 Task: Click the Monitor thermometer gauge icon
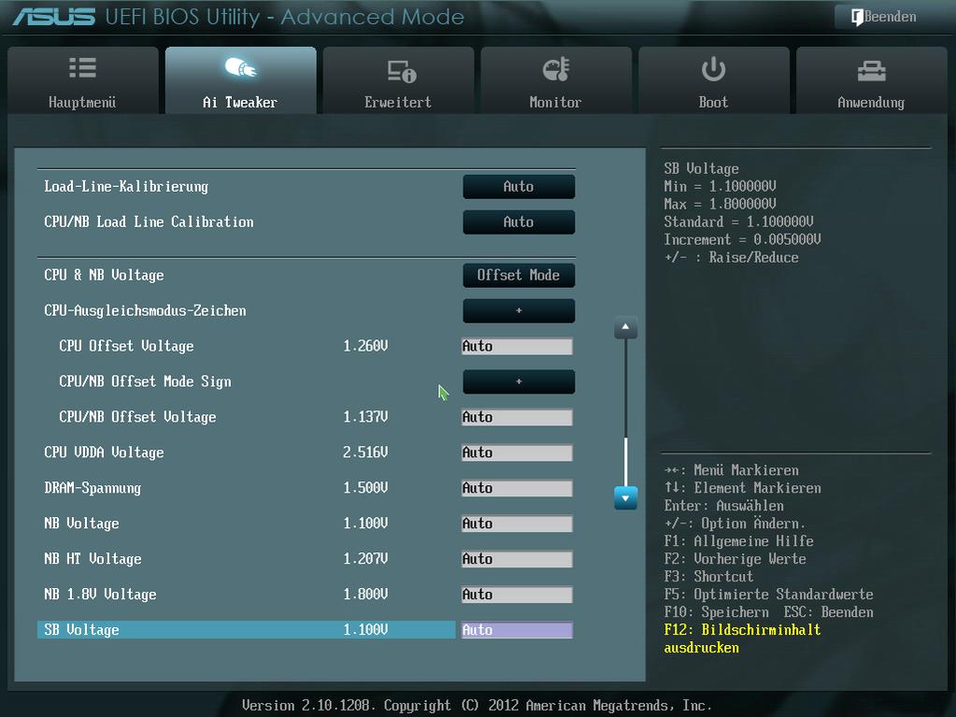coord(556,69)
